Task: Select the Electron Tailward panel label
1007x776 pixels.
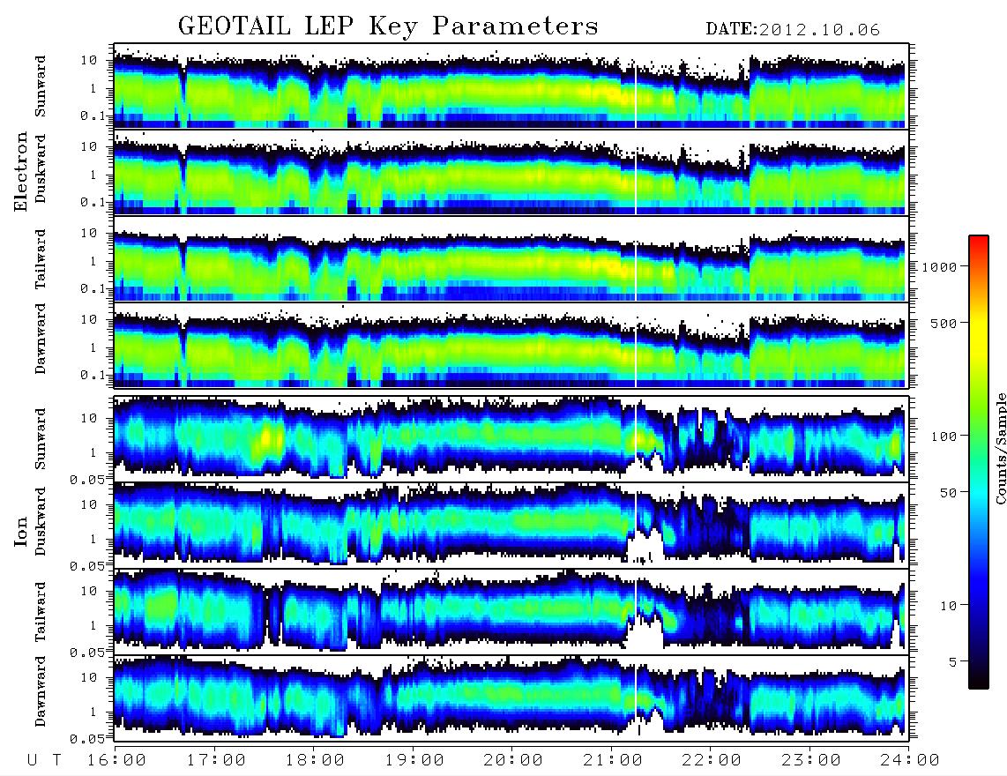Action: click(41, 258)
